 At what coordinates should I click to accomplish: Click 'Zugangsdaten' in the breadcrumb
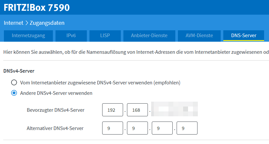click(x=47, y=23)
